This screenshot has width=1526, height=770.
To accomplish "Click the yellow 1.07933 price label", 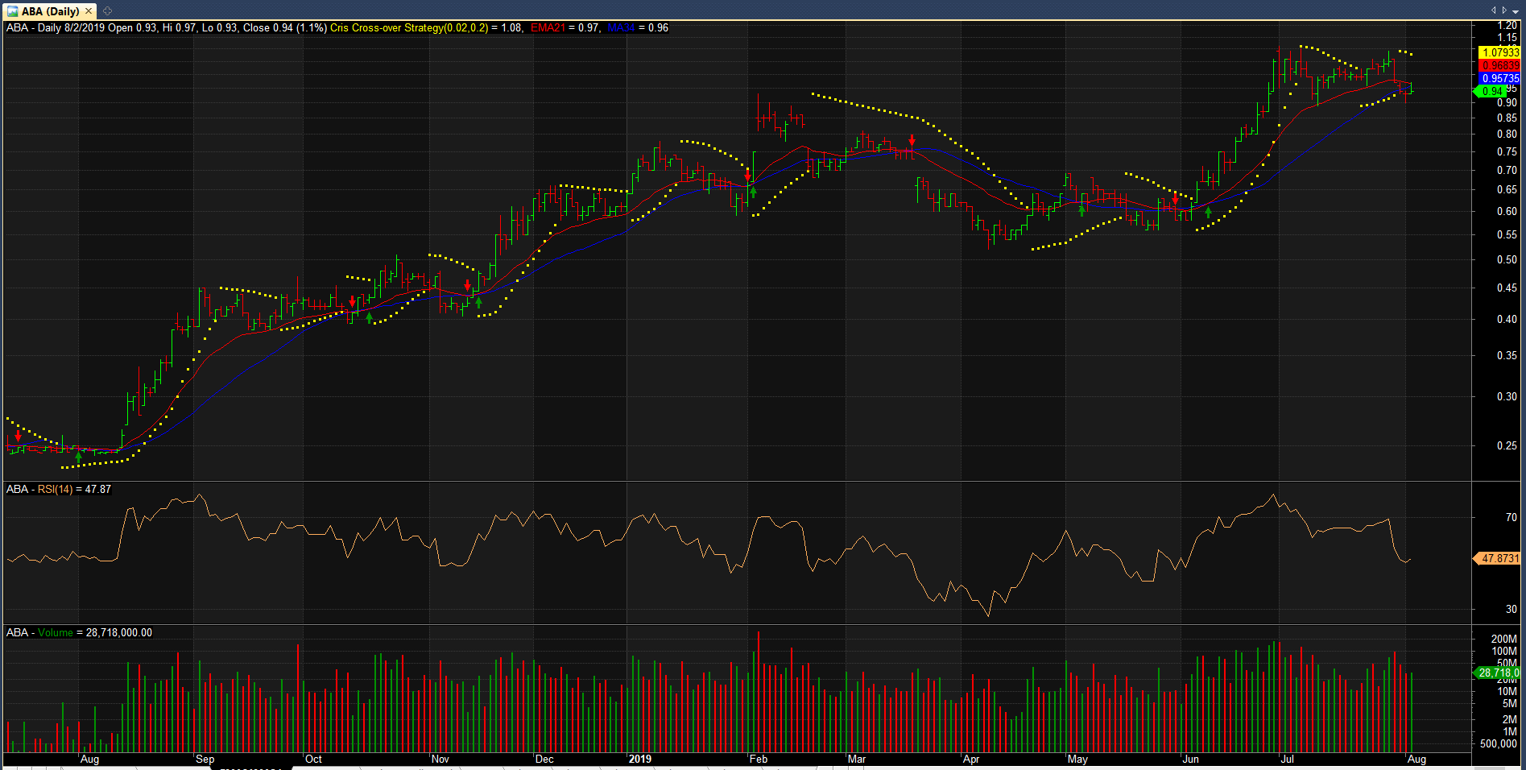I will pyautogui.click(x=1499, y=52).
